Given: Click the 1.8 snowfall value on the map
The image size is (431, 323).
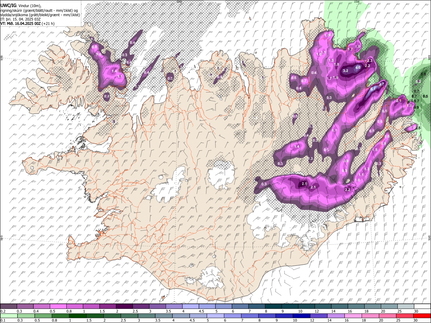Looking at the screenshot, I should pyautogui.click(x=336, y=64).
